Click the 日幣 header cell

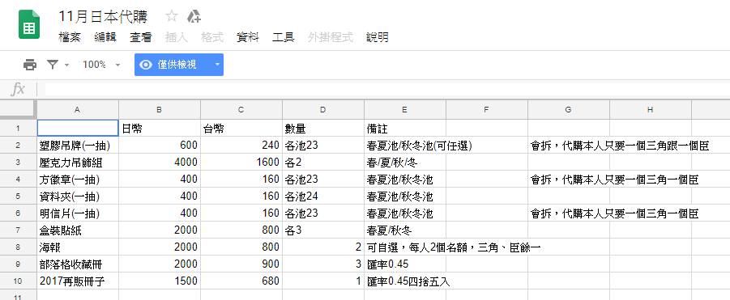click(160, 129)
